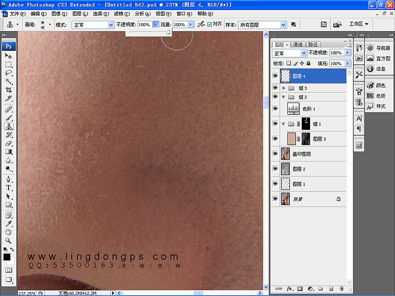Select the Blur tool
This screenshot has height=296, width=395.
point(8,160)
